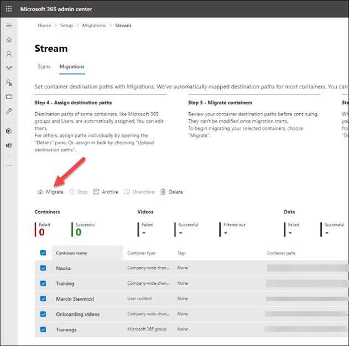Open Users icon in left sidebar
The height and width of the screenshot is (346, 349).
tap(9, 54)
